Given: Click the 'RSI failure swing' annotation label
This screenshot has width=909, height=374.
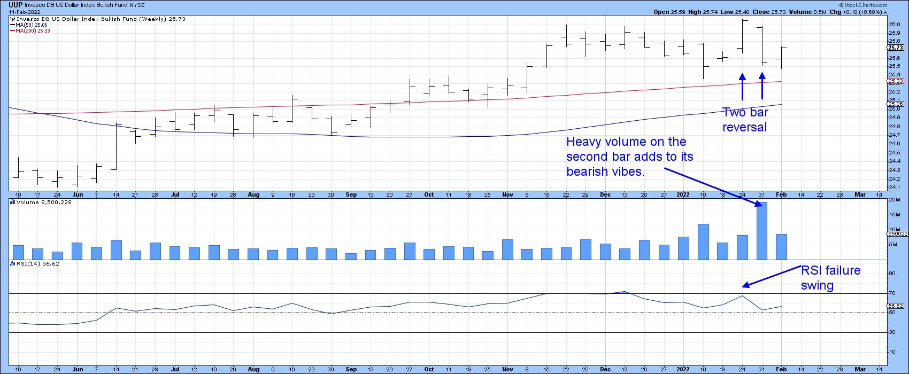Looking at the screenshot, I should 830,278.
